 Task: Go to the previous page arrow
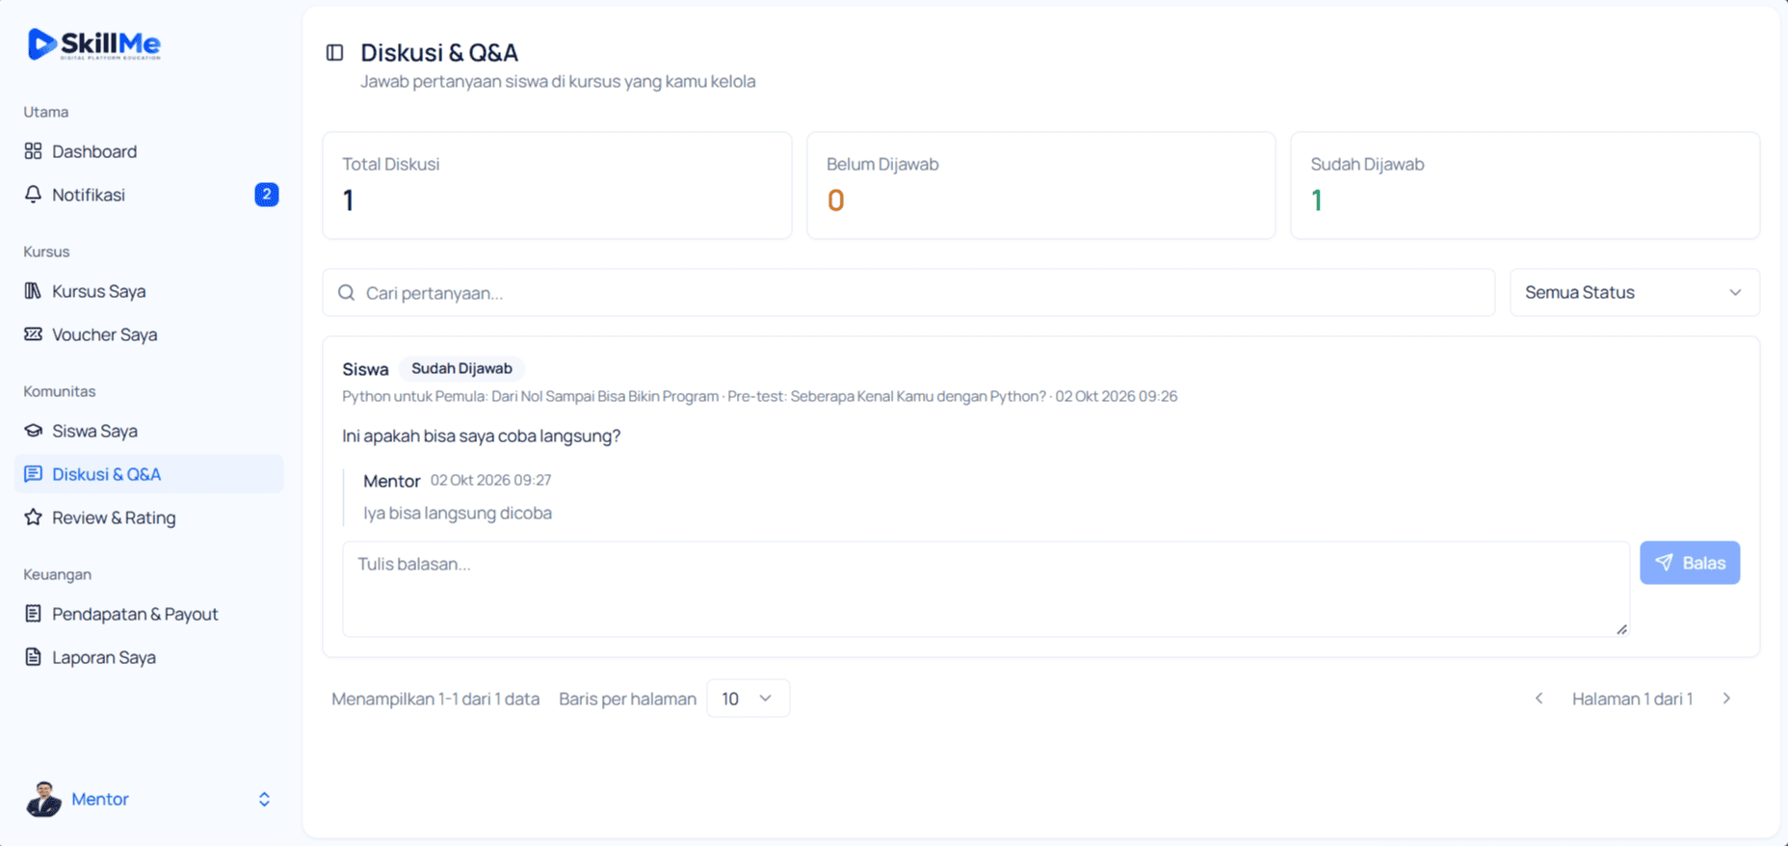[1538, 699]
